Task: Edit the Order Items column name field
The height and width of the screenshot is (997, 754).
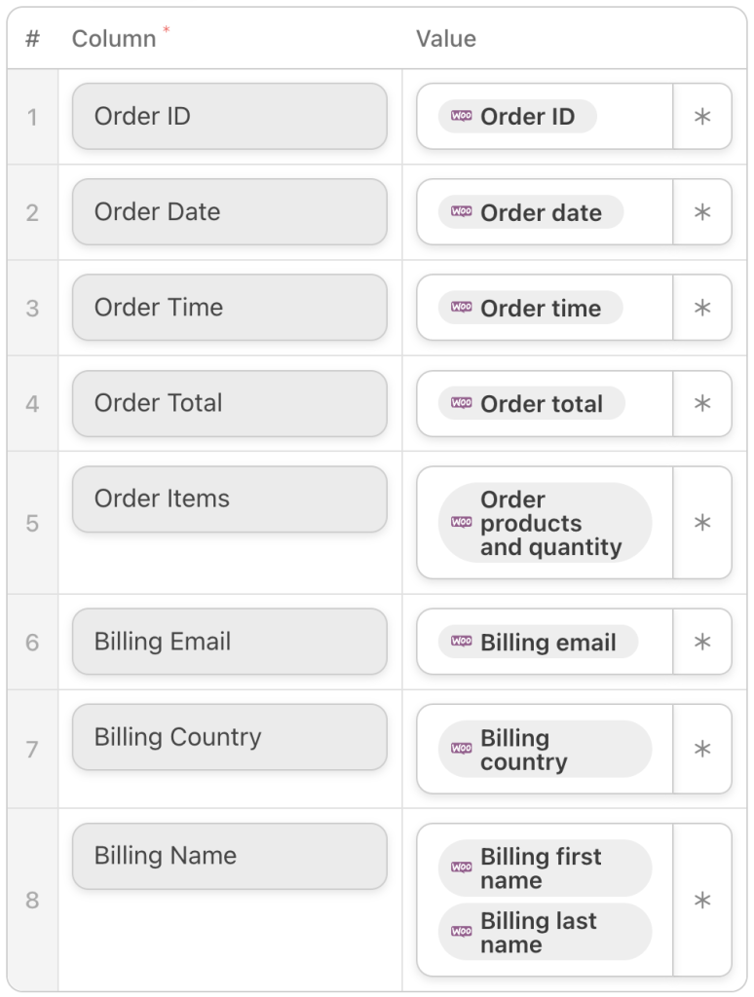Action: pos(229,498)
